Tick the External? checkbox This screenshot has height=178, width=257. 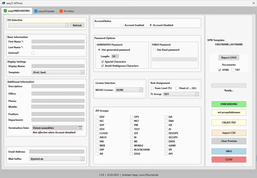[33, 53]
